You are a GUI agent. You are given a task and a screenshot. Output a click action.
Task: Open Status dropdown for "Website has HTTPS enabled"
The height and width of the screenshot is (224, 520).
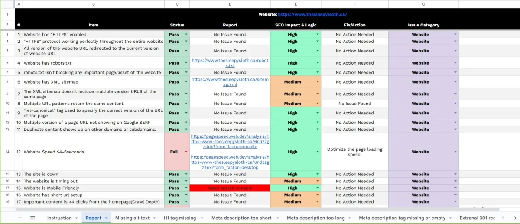pyautogui.click(x=186, y=35)
